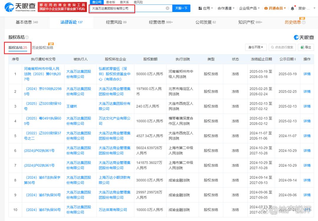
Task: Expand the 合作通道 dropdown
Action: [226, 8]
